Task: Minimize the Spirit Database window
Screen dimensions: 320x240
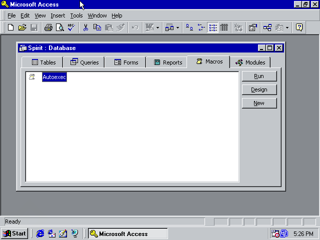Action: click(262, 48)
